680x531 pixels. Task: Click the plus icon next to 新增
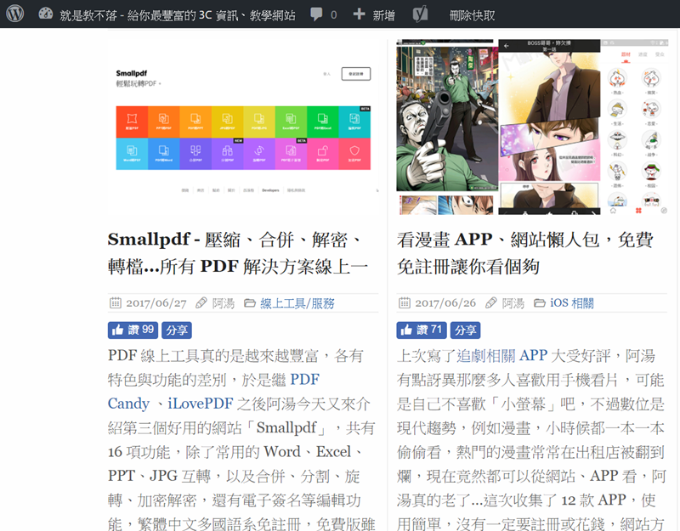(x=359, y=14)
